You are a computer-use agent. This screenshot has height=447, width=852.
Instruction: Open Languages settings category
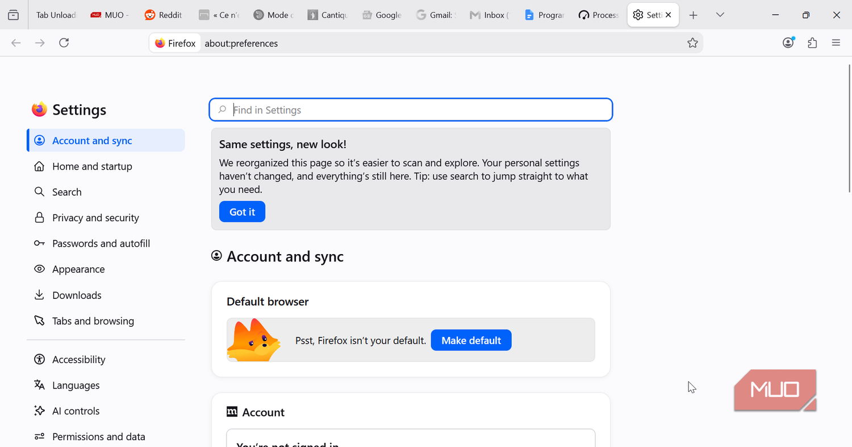click(106, 385)
